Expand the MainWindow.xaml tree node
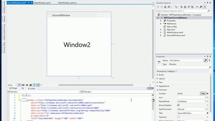This screenshot has height=121, width=215. tap(161, 32)
